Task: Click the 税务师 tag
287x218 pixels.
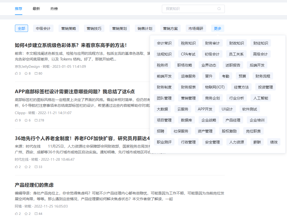Action: tap(162, 65)
